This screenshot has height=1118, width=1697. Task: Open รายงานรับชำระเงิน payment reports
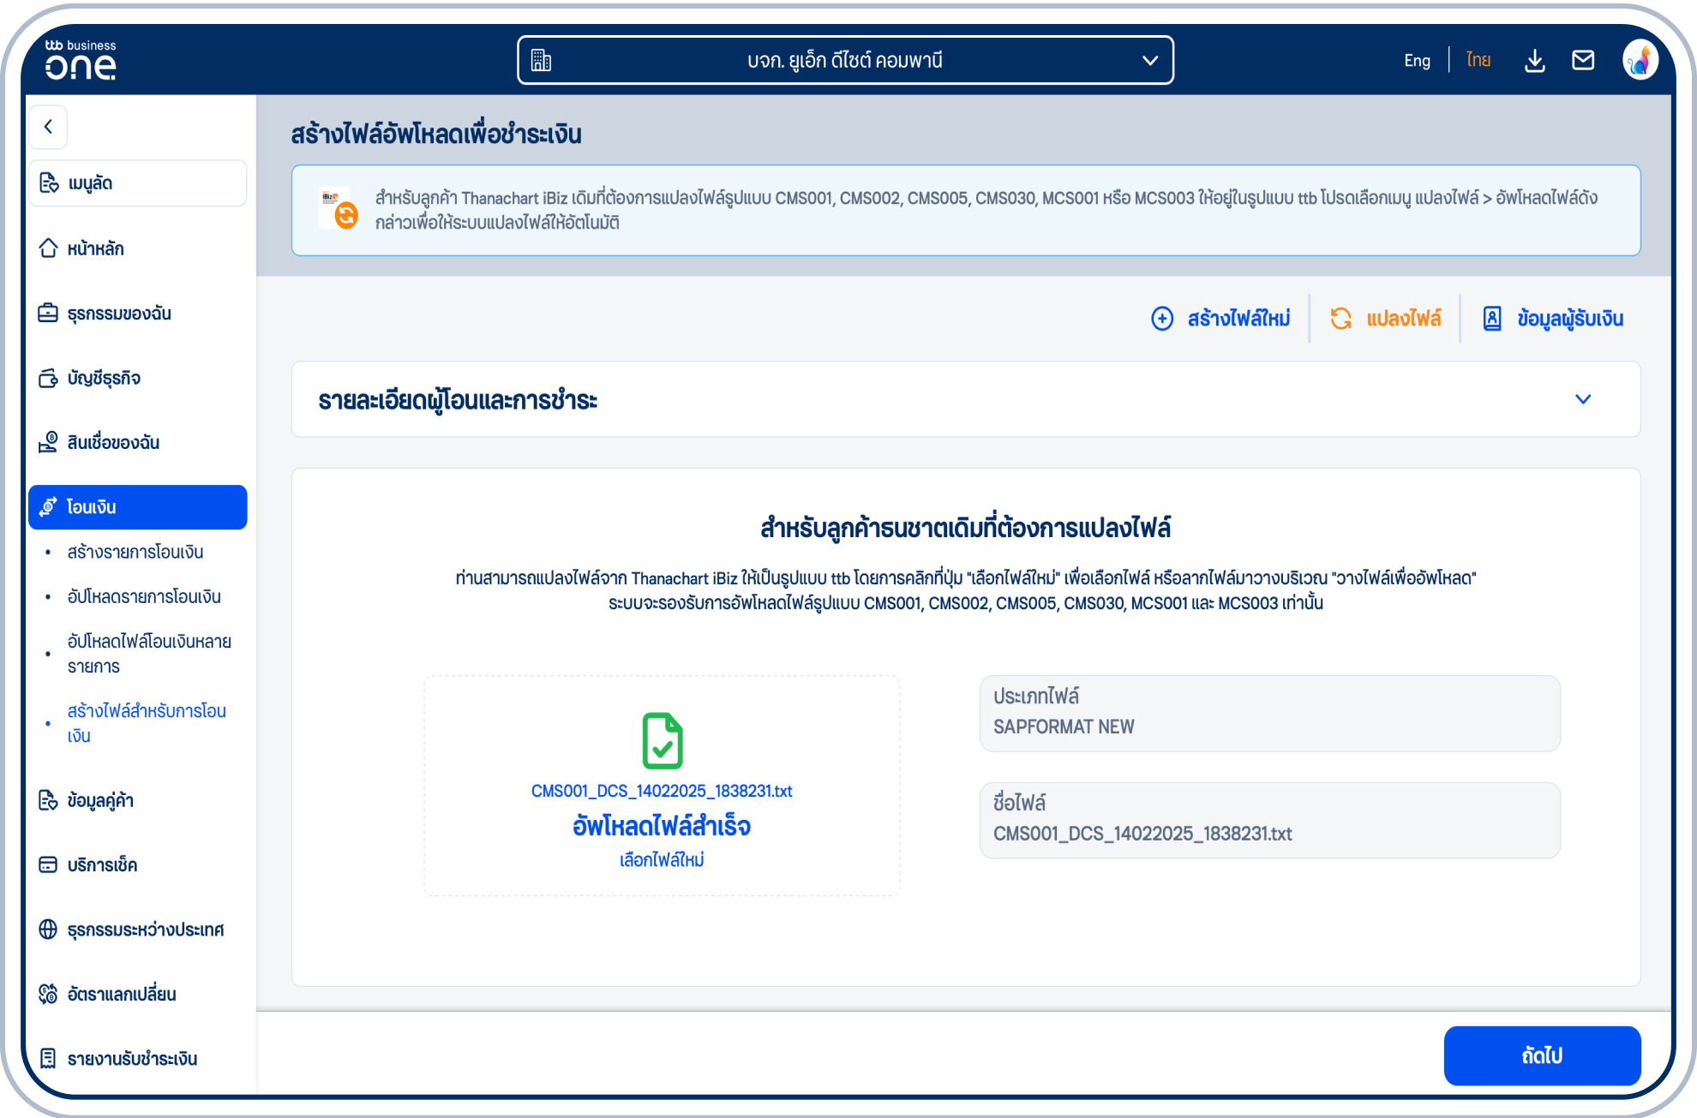click(132, 1058)
